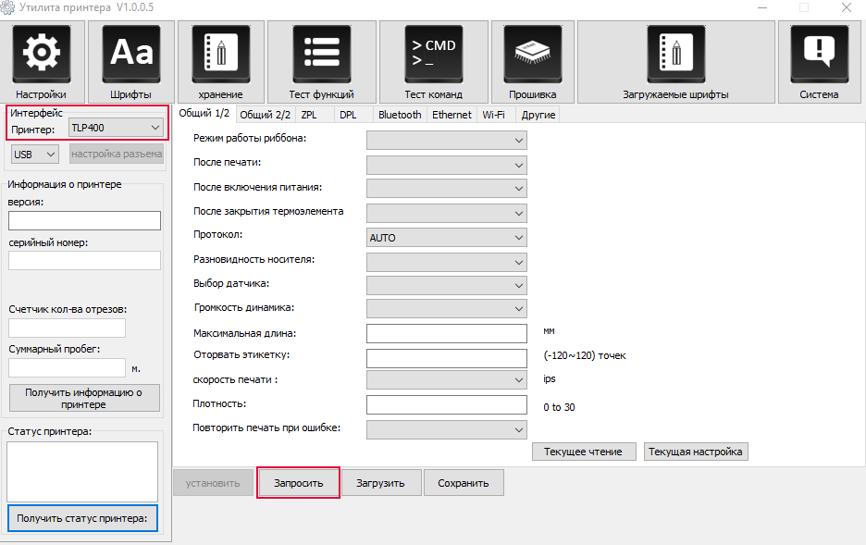Viewport: 866px width, 545px height.
Task: Click the Прошивка firmware chip icon
Action: click(532, 54)
